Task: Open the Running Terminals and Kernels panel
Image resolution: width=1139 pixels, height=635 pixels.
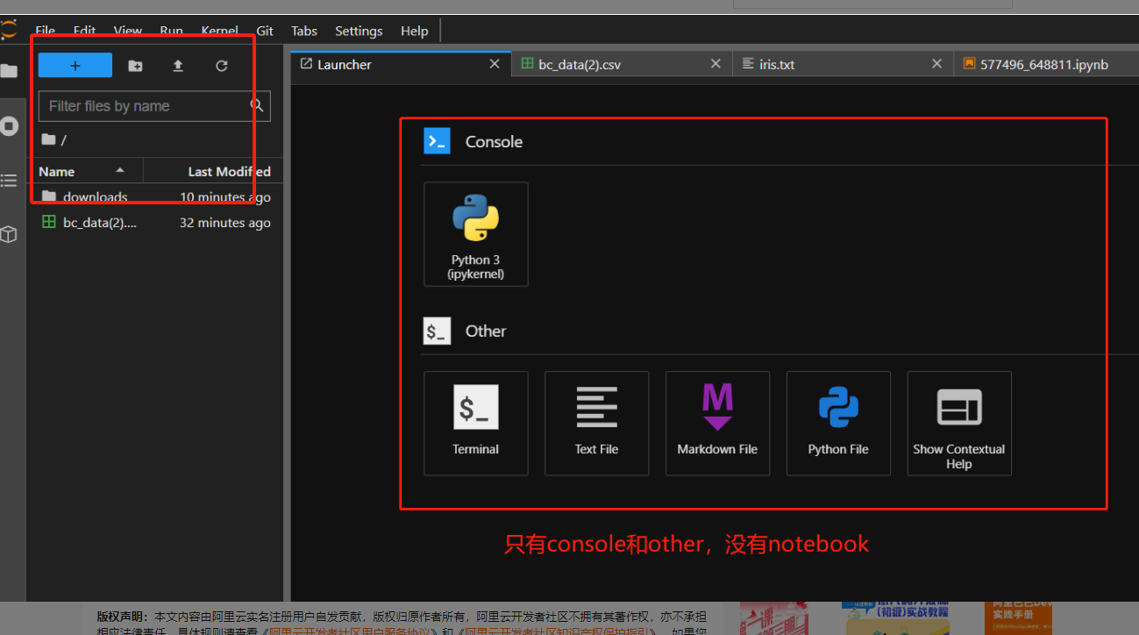Action: click(9, 126)
